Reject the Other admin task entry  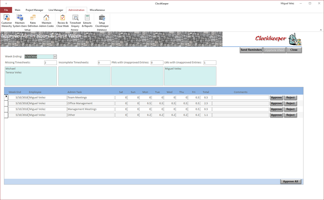(x=290, y=115)
